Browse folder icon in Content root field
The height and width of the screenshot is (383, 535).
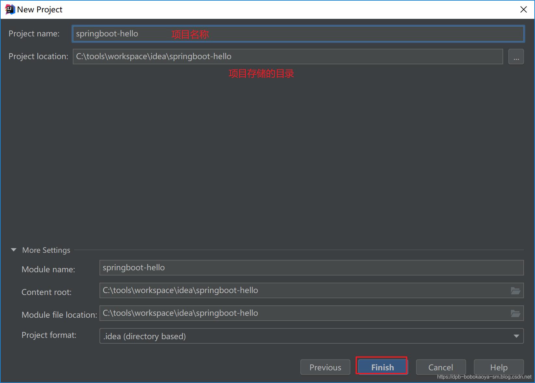[x=515, y=291]
